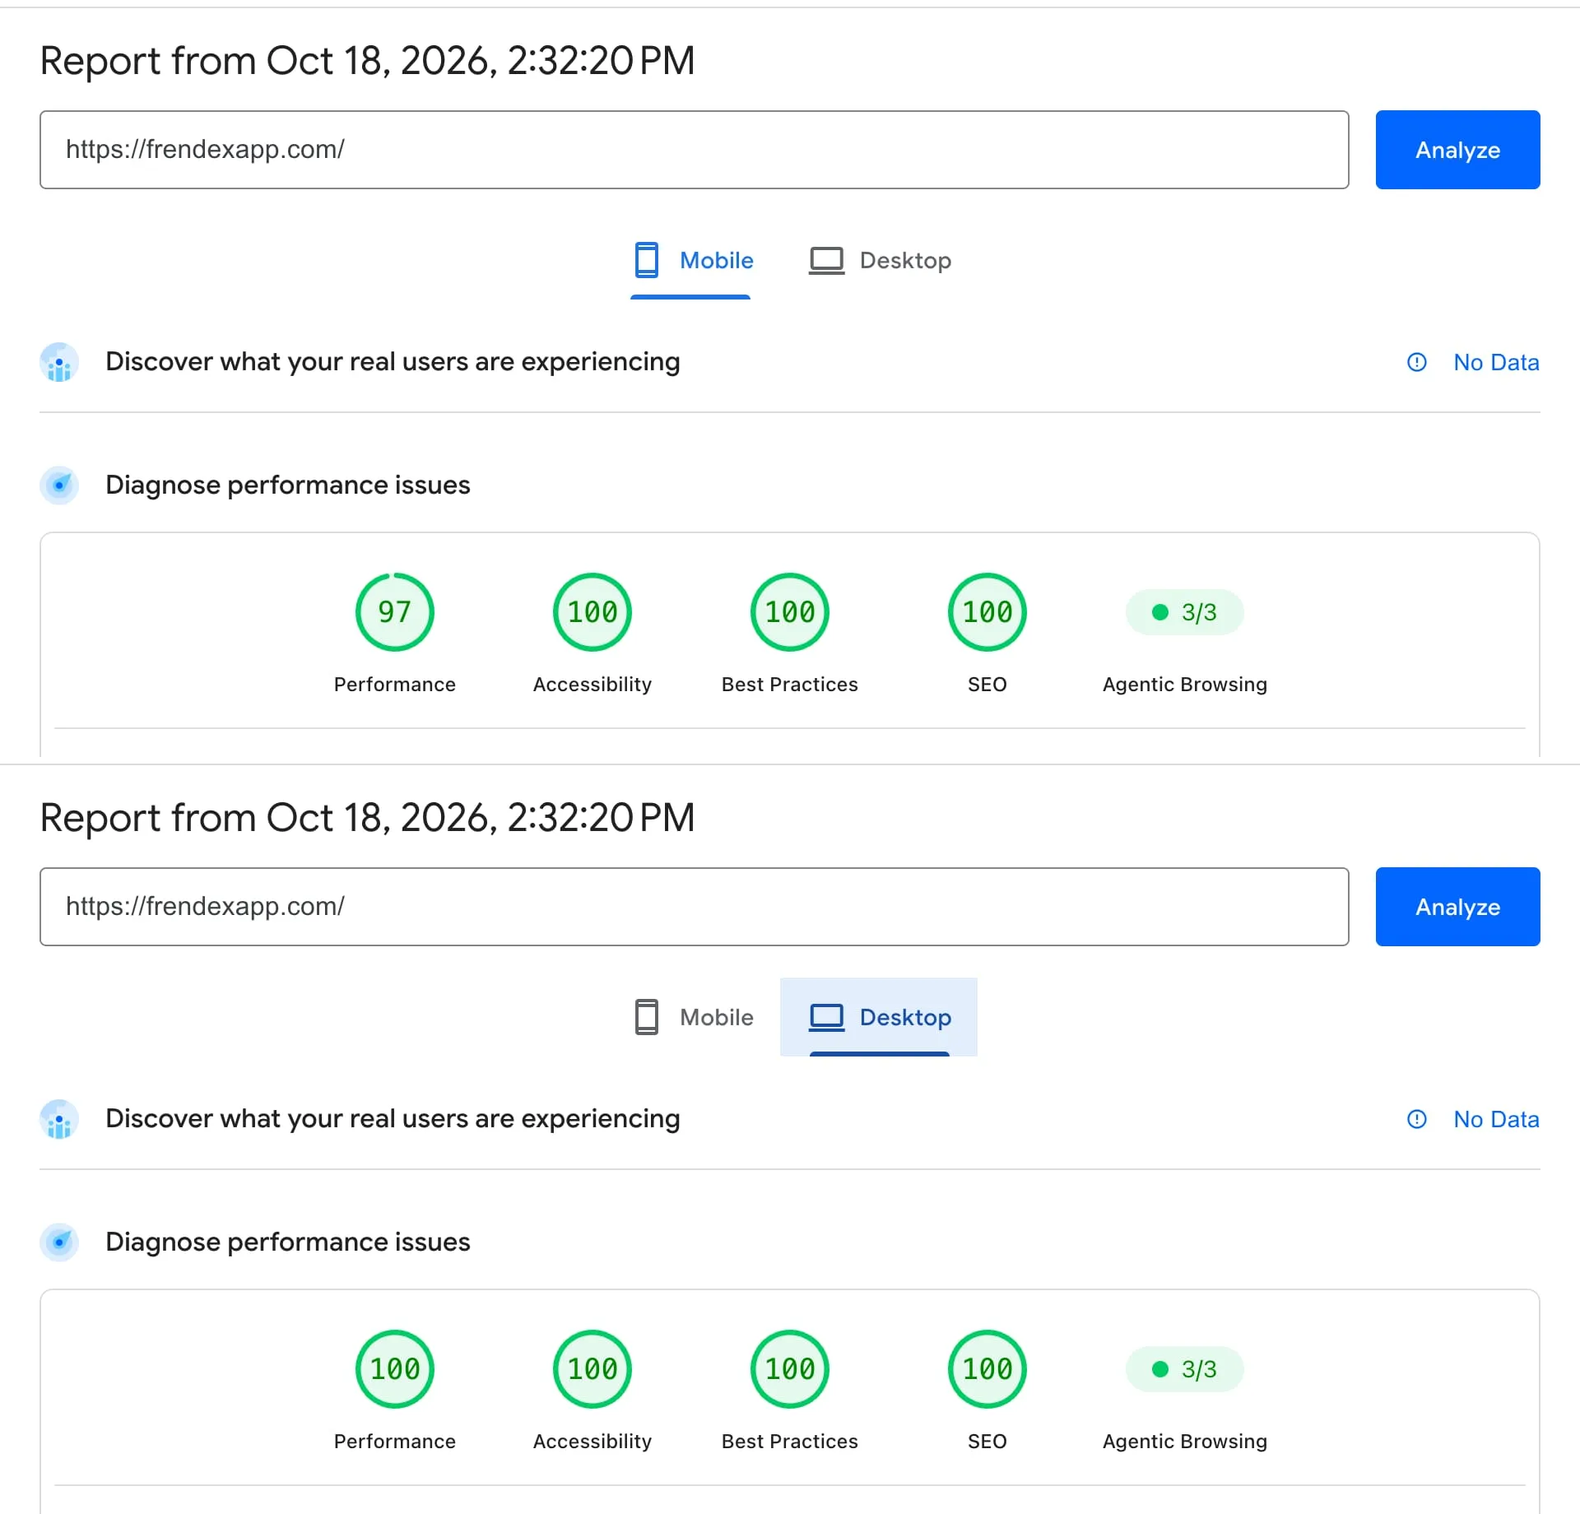Viewport: 1580px width, 1514px height.
Task: Click the Accessibility label in the lower report
Action: pos(592,1442)
